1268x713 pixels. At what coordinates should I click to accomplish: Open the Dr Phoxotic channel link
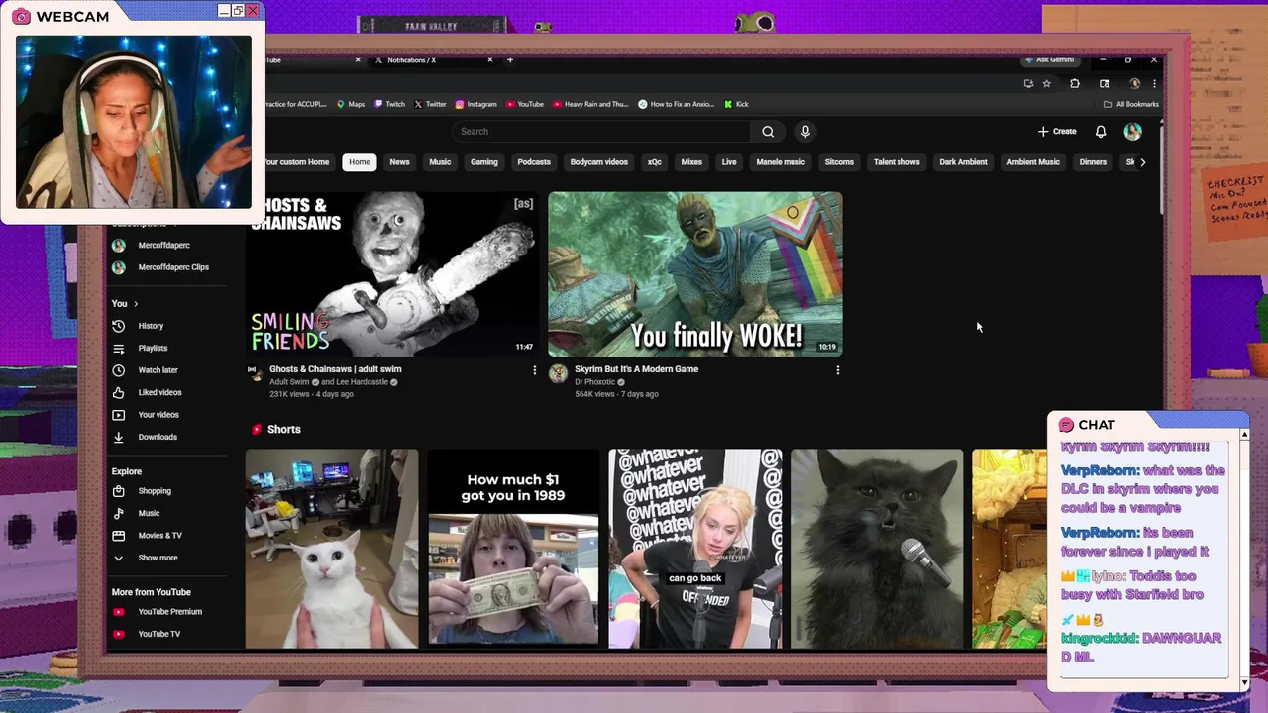click(x=594, y=382)
